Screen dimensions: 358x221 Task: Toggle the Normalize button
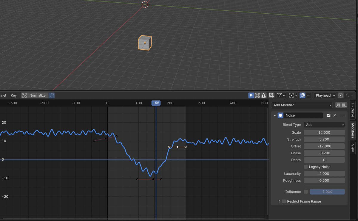(34, 95)
